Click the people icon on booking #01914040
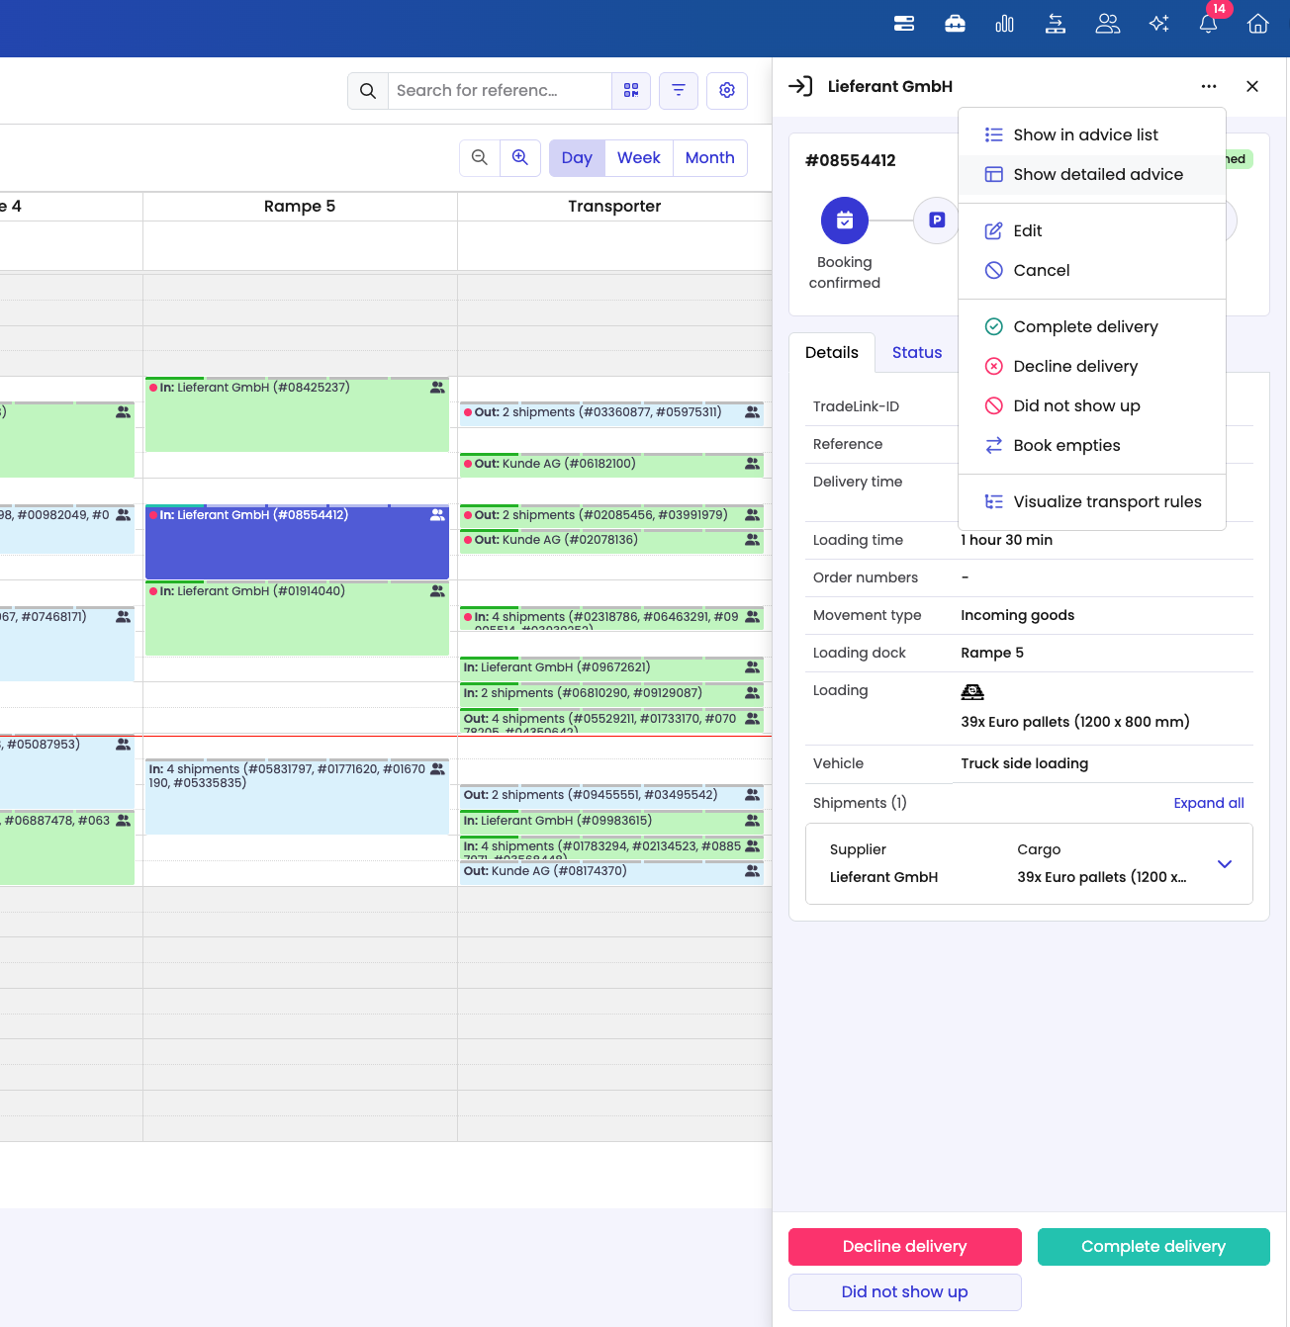This screenshot has width=1290, height=1327. 437,591
